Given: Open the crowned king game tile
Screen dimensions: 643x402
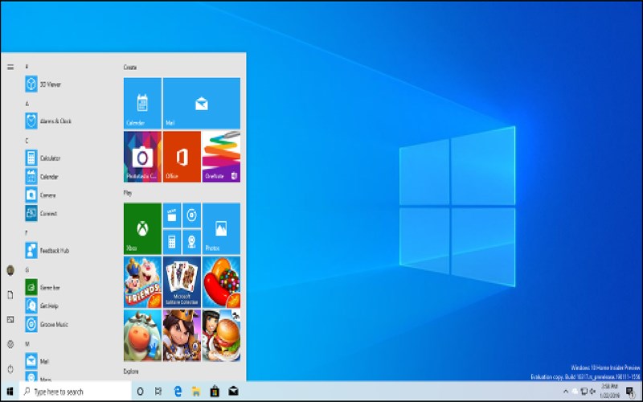Looking at the screenshot, I should click(x=182, y=335).
